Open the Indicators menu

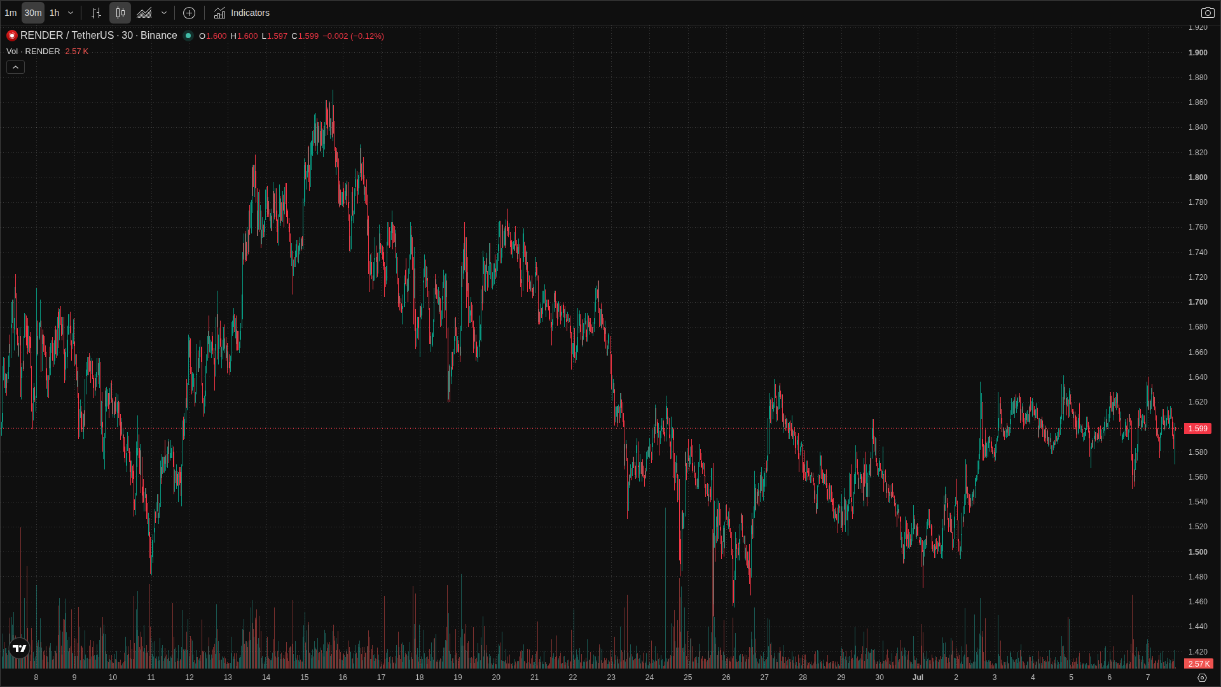click(242, 13)
